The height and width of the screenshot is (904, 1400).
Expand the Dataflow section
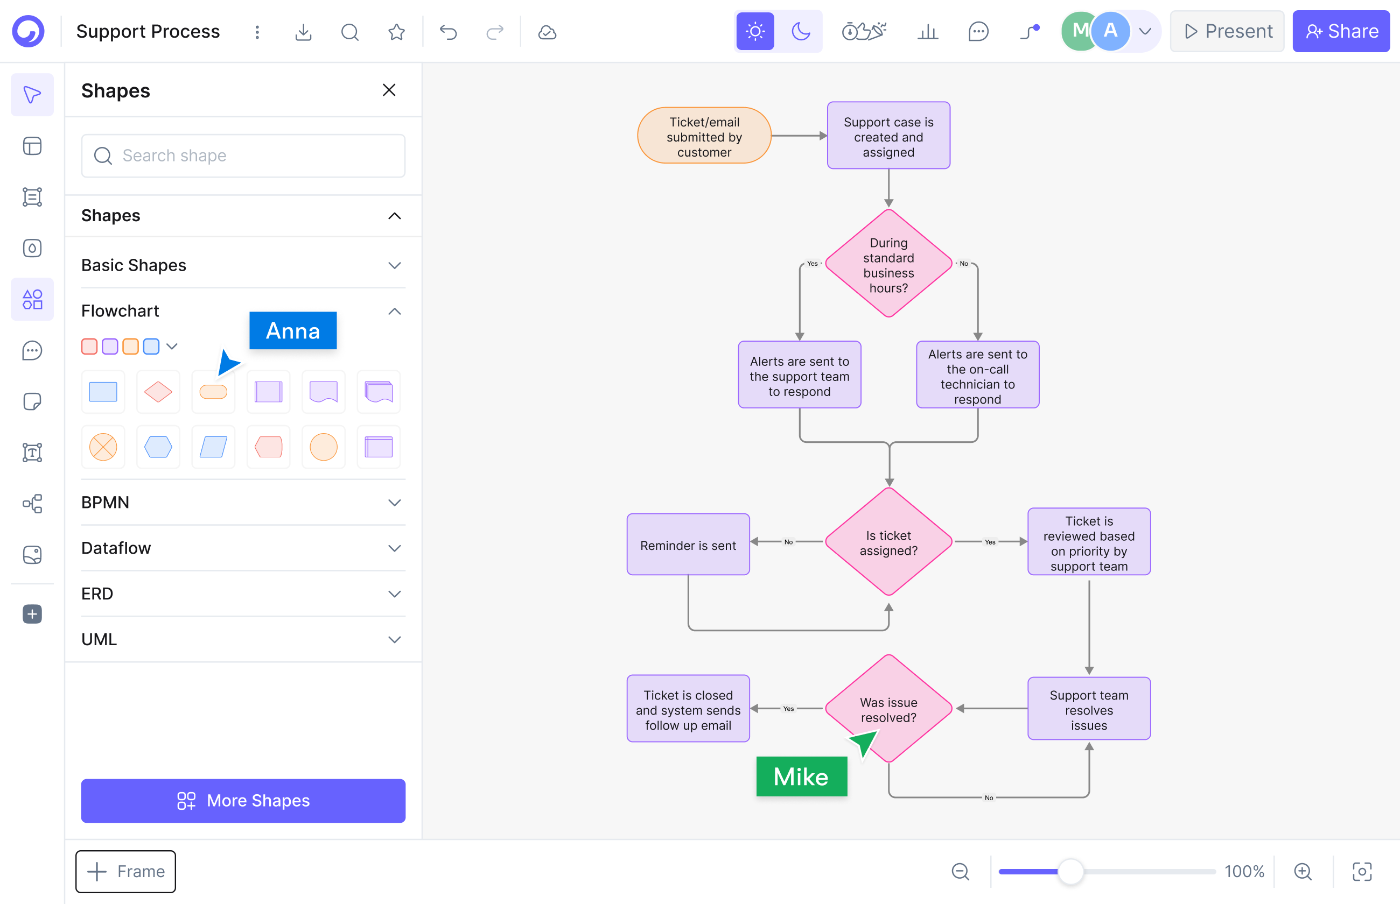tap(395, 548)
